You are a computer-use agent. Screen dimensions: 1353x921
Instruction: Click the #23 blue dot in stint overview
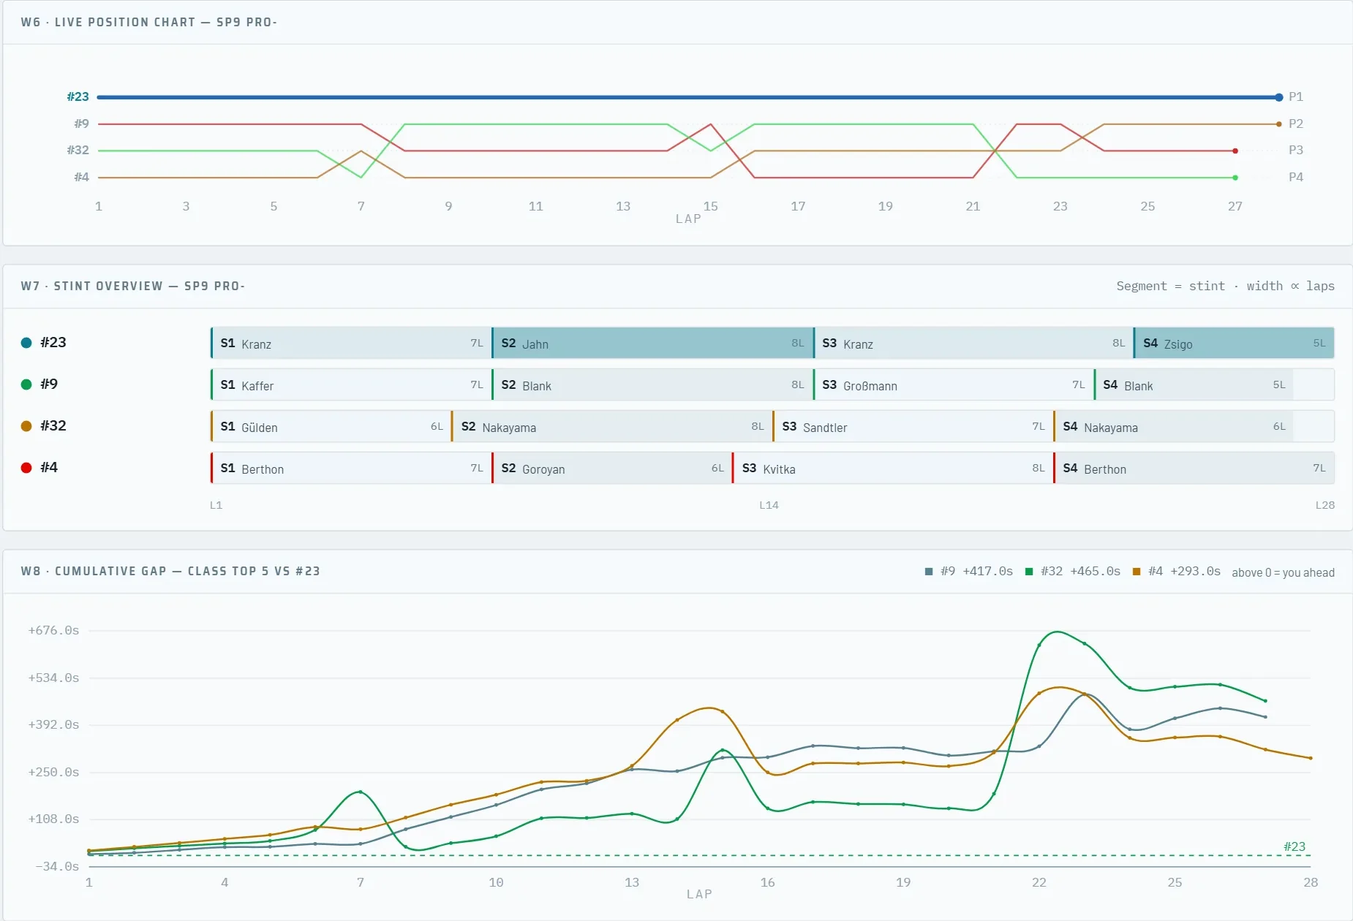(26, 343)
